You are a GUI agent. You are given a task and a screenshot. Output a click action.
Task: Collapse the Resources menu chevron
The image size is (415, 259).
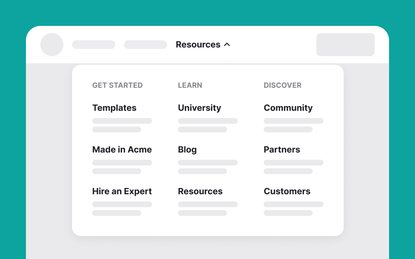(227, 45)
